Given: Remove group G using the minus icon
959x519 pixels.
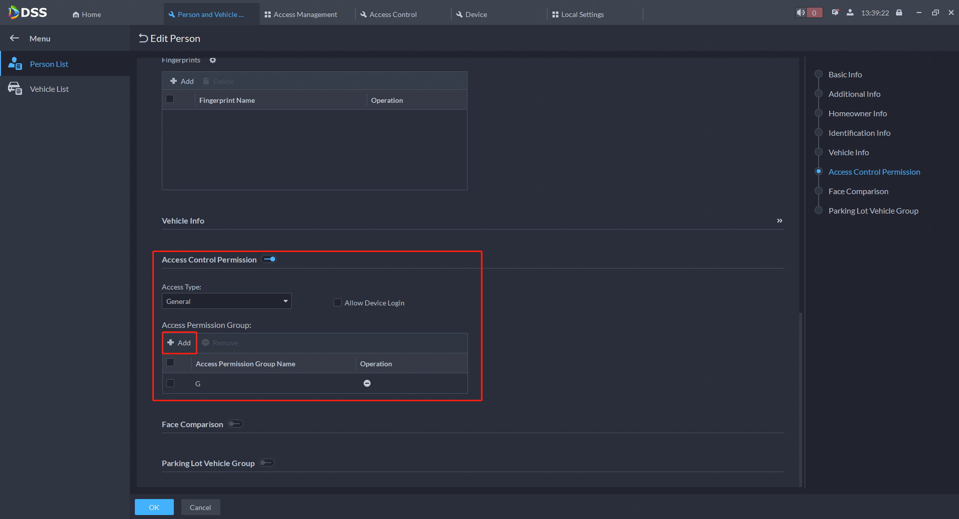Looking at the screenshot, I should (367, 383).
